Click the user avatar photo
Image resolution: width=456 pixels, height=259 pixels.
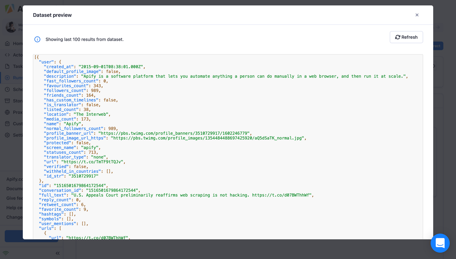coord(11,27)
